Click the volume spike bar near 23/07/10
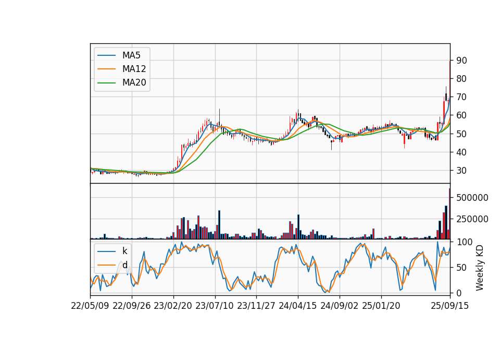 [x=219, y=224]
